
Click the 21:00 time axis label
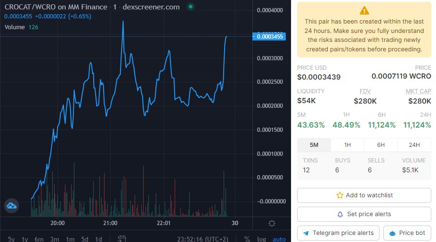click(110, 223)
